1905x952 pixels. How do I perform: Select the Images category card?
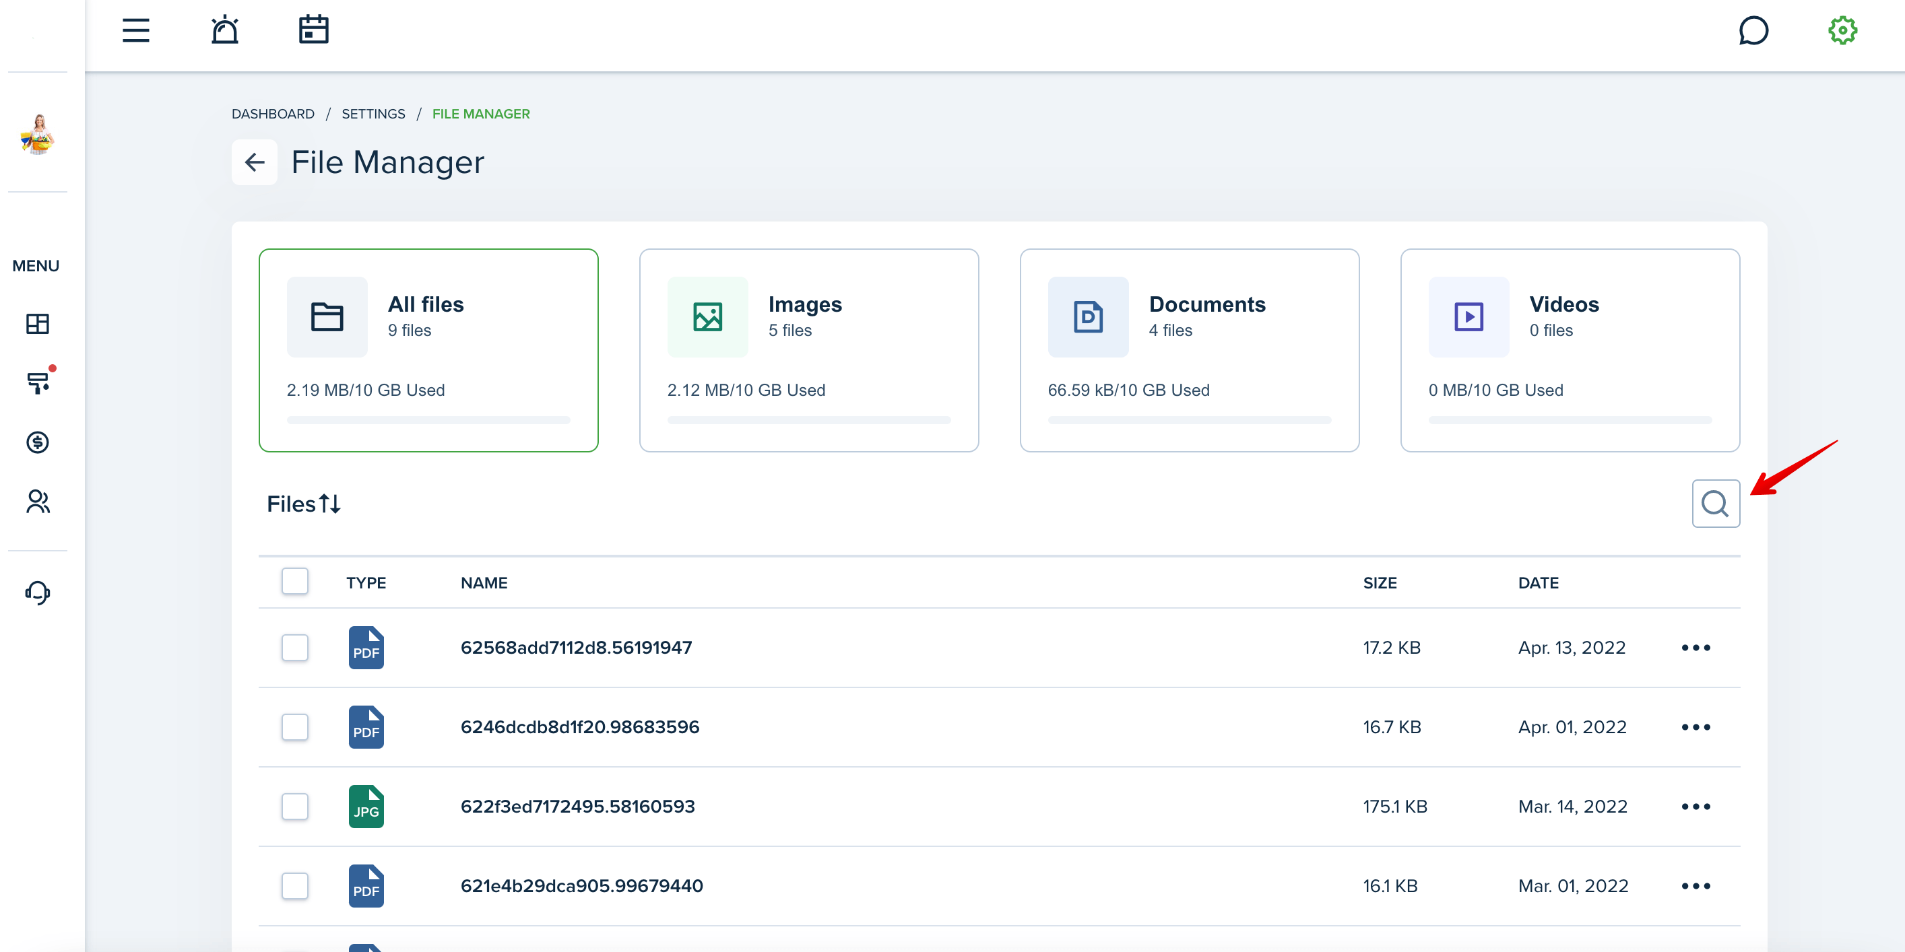pyautogui.click(x=809, y=350)
